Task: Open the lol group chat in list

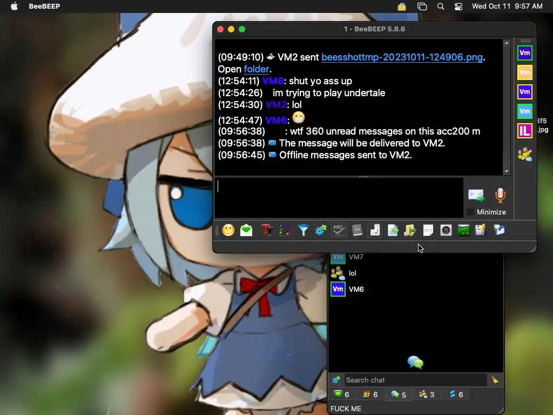Action: 416,273
